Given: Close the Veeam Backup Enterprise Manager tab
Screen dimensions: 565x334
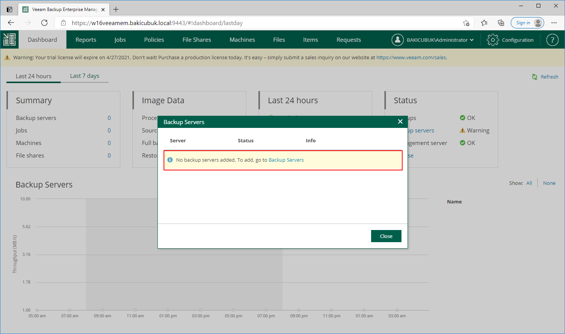Looking at the screenshot, I should [x=103, y=9].
